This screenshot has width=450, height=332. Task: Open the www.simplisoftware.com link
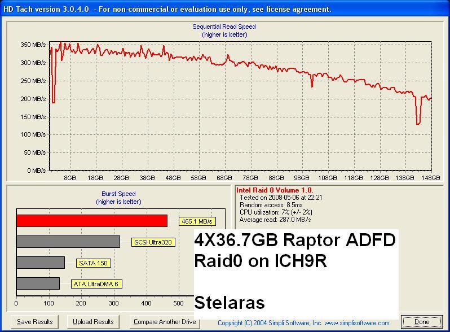[357, 323]
